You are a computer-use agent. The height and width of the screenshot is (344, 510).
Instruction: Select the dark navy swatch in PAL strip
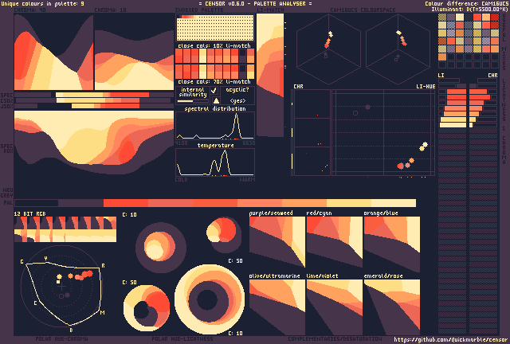pos(37,203)
